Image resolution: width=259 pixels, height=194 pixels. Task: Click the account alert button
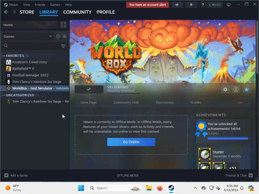pyautogui.click(x=147, y=5)
